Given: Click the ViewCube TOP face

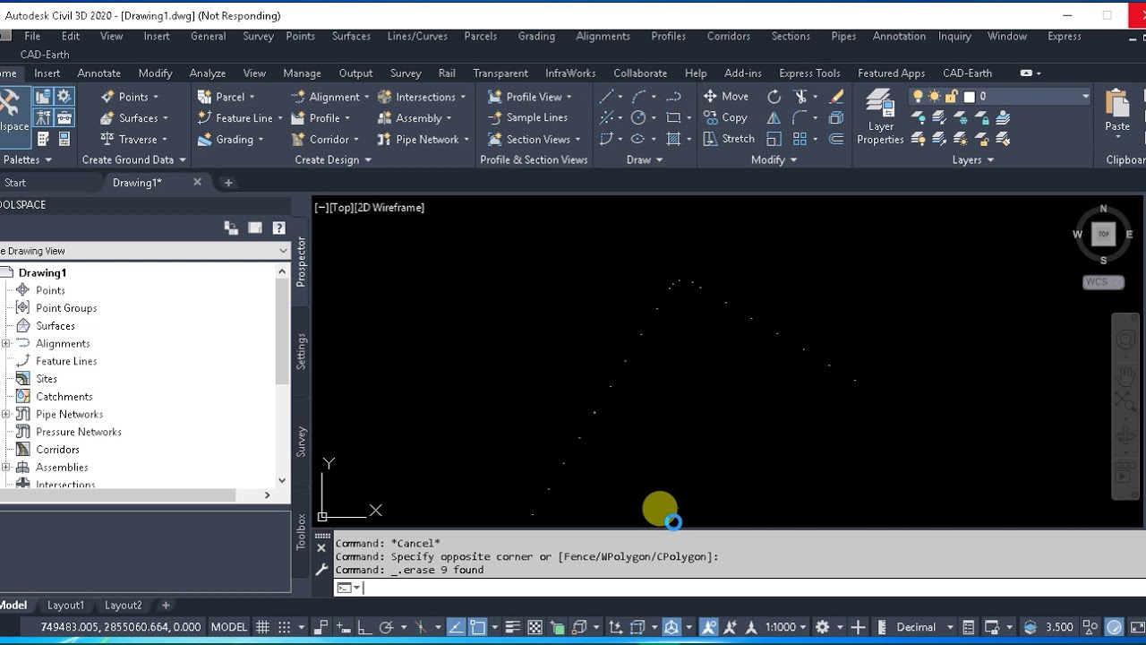Looking at the screenshot, I should [x=1103, y=234].
